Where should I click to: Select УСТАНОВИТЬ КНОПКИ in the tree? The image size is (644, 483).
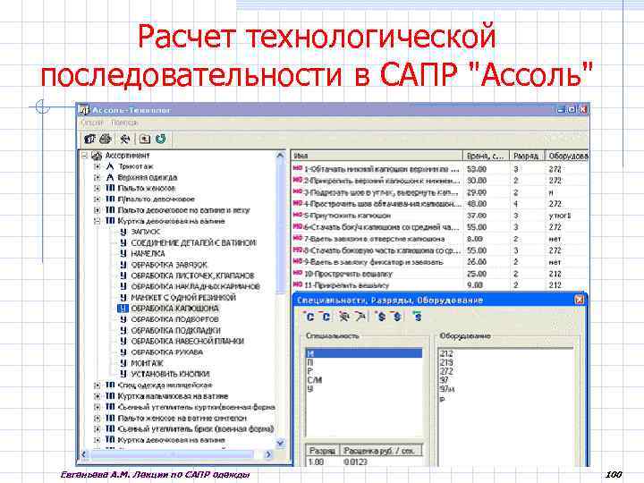pos(170,374)
